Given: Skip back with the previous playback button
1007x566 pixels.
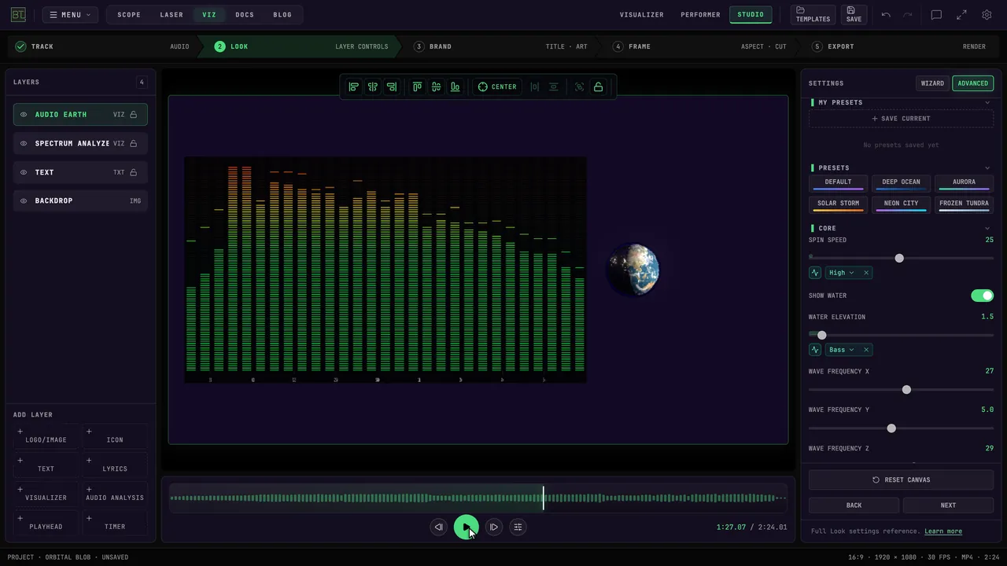Looking at the screenshot, I should click(x=438, y=527).
